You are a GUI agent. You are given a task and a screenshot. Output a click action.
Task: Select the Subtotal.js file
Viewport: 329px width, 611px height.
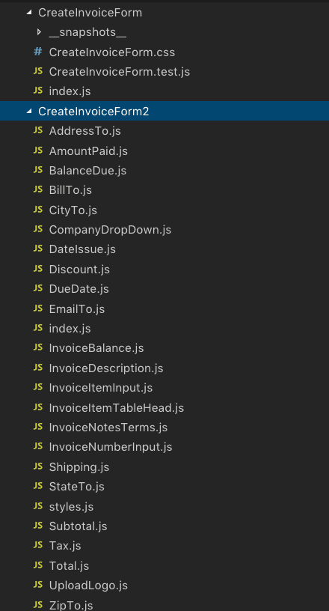coord(78,526)
